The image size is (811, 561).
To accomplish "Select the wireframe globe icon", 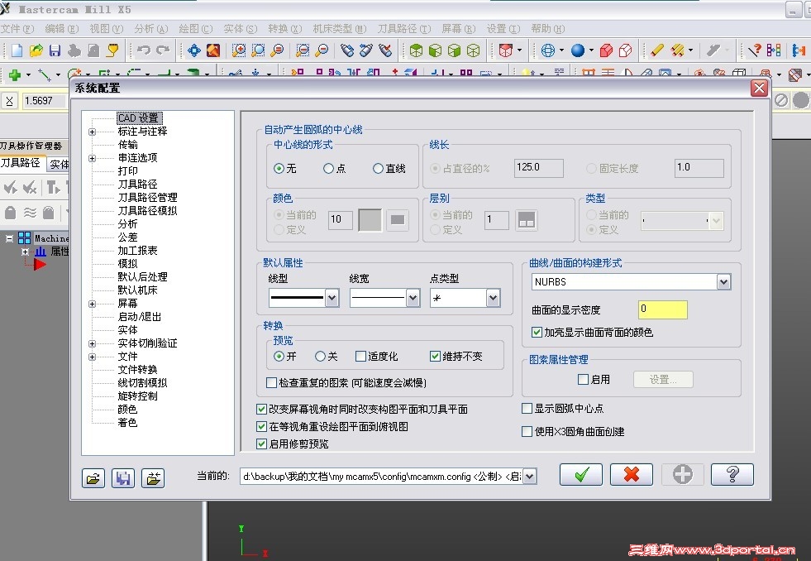I will [548, 50].
